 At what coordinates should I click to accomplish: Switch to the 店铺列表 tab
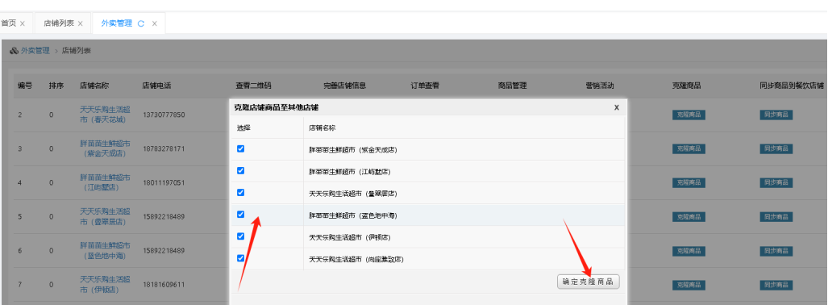coord(59,23)
